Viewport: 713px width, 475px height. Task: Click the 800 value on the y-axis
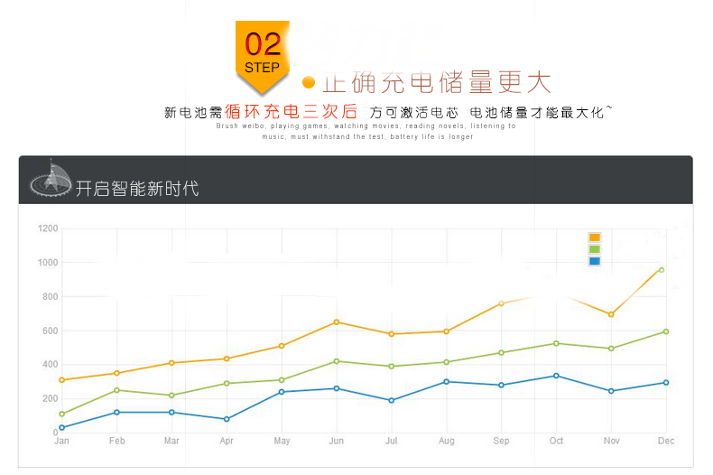click(51, 296)
